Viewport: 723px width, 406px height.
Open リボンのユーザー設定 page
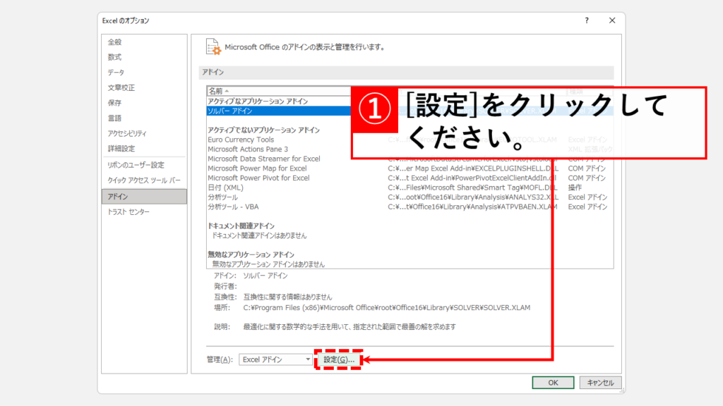coord(136,165)
